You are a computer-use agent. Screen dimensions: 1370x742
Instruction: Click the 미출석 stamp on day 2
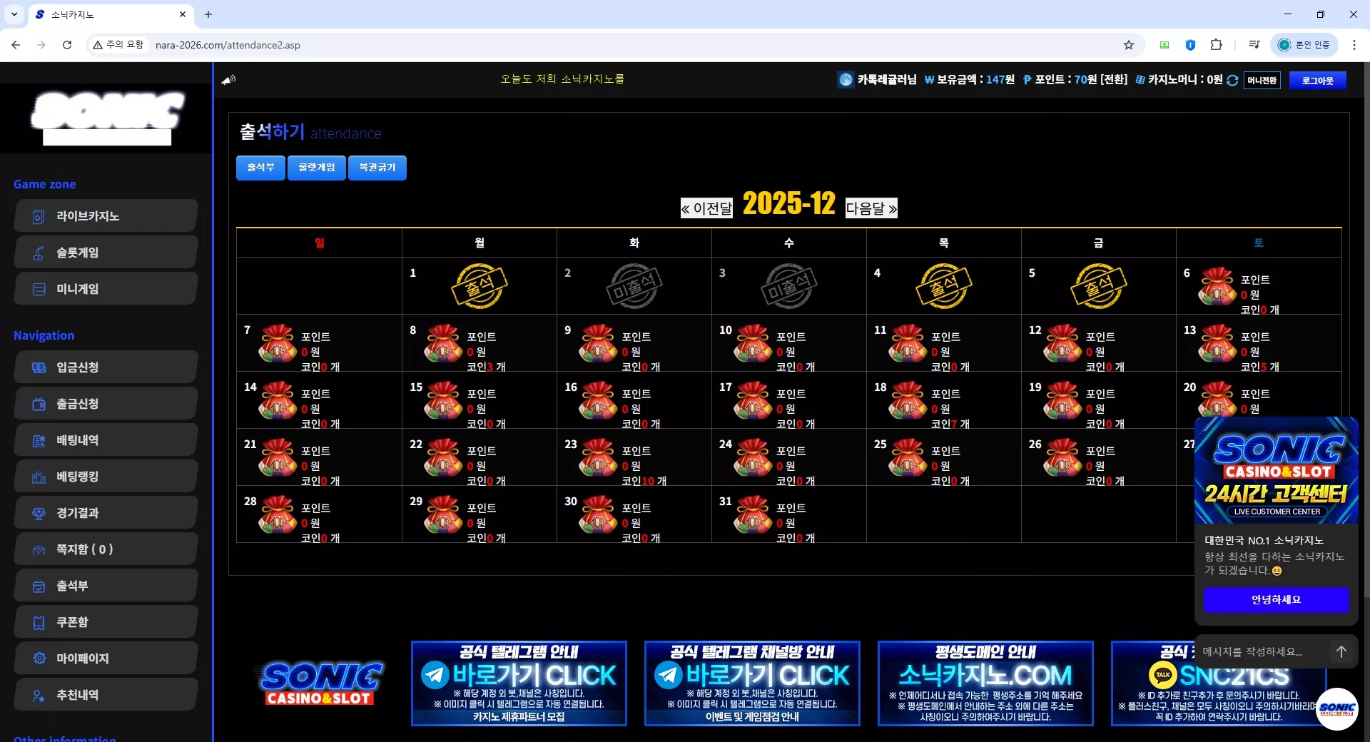[634, 286]
